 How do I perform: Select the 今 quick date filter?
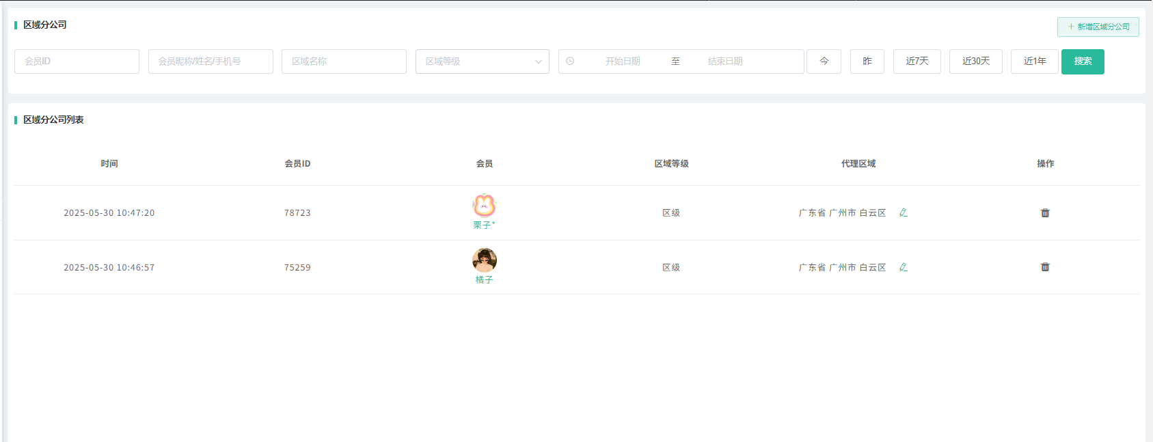824,61
